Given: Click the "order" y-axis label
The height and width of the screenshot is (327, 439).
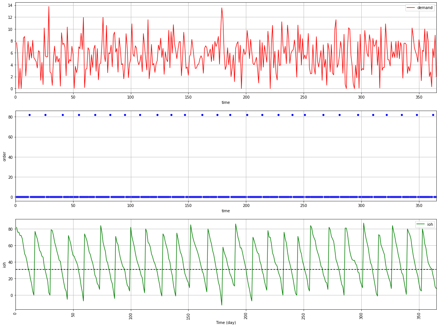Looking at the screenshot, I should pos(4,157).
